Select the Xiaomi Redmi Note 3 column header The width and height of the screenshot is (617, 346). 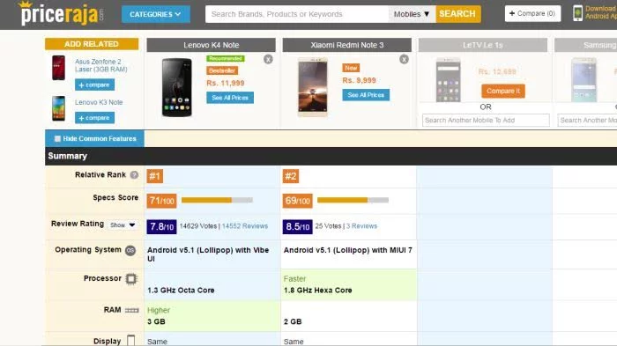tap(347, 45)
